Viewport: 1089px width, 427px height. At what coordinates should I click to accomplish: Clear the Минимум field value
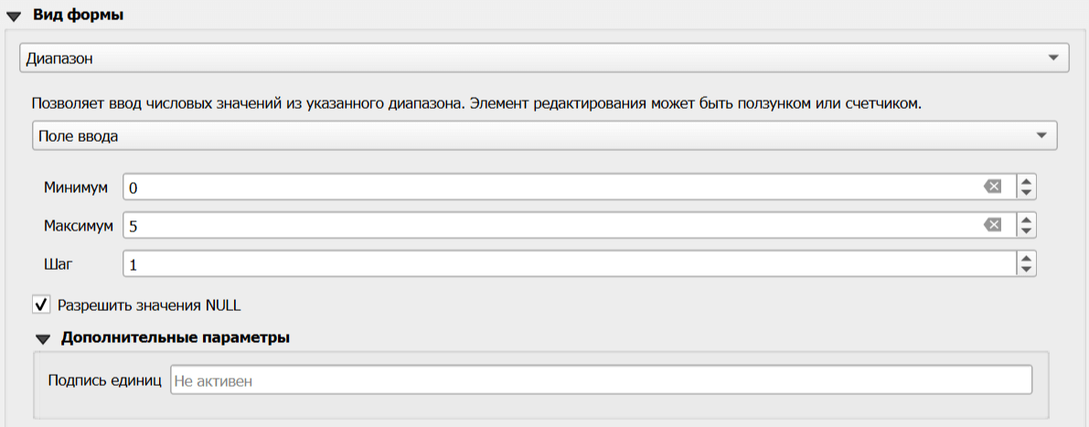click(992, 187)
